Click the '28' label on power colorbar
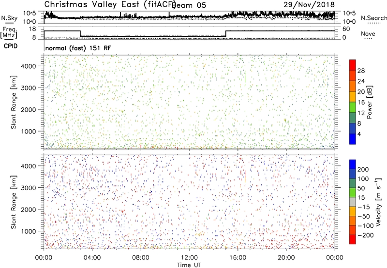Image resolution: width=387 pixels, height=268 pixels. coord(361,71)
